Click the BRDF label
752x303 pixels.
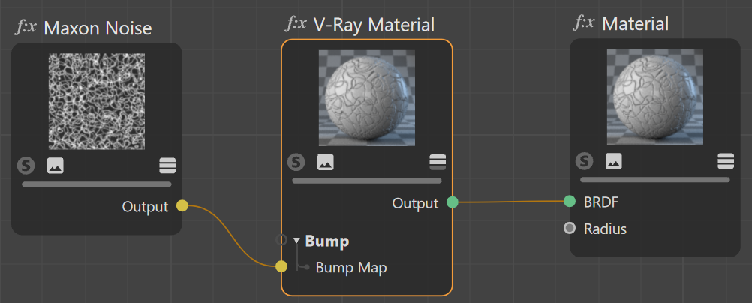[x=601, y=202]
